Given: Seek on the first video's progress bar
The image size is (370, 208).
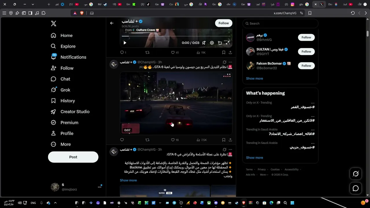Looking at the screenshot, I should (176, 36).
